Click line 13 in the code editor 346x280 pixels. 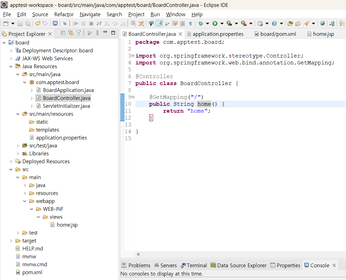[x=240, y=125]
